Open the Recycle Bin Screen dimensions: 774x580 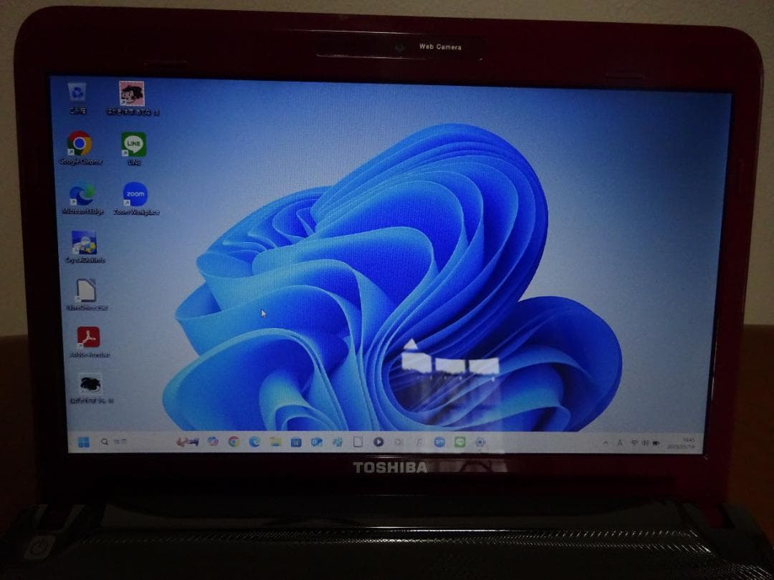click(79, 93)
